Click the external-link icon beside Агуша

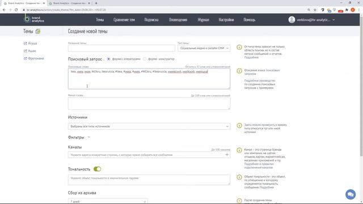(x=25, y=43)
